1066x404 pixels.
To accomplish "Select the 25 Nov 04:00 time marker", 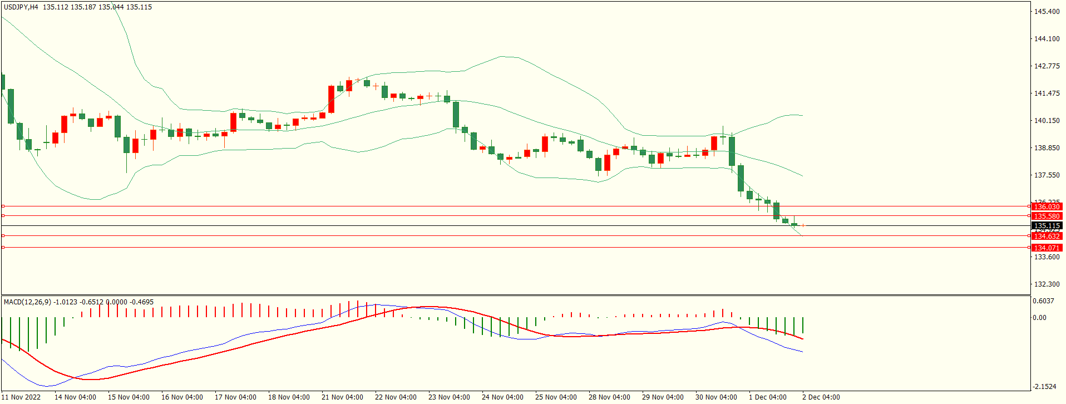I will pos(556,397).
